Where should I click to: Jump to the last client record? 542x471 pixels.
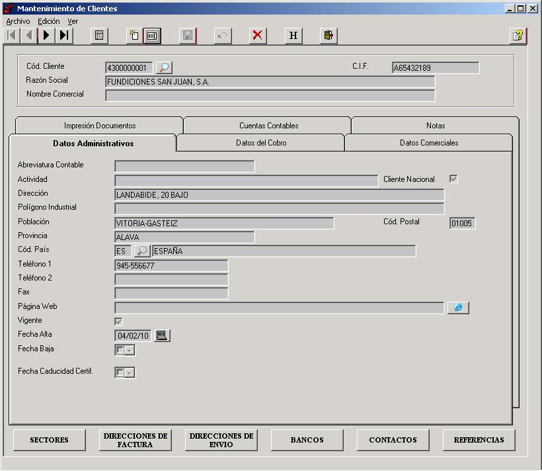click(x=64, y=35)
